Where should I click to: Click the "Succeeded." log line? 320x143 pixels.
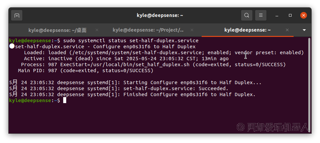click(213, 88)
